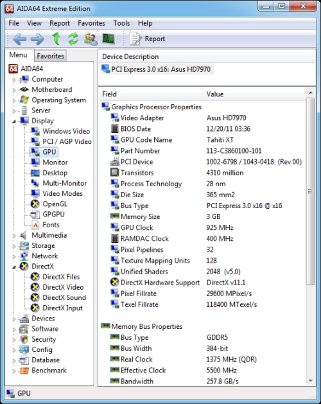This screenshot has width=321, height=404.
Task: Go back with the blue left arrow
Action: pyautogui.click(x=19, y=39)
